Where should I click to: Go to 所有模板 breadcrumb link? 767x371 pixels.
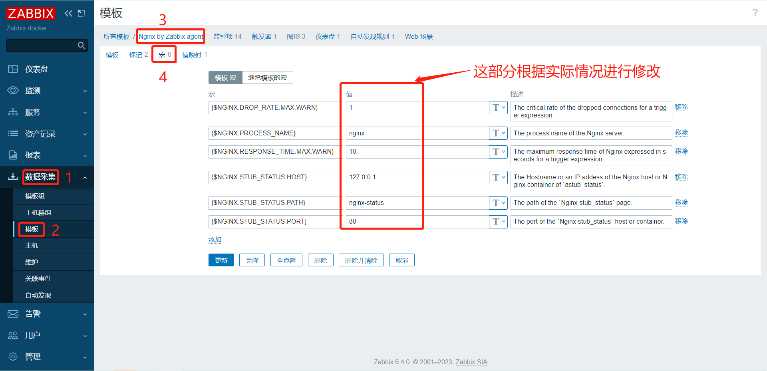(x=116, y=36)
